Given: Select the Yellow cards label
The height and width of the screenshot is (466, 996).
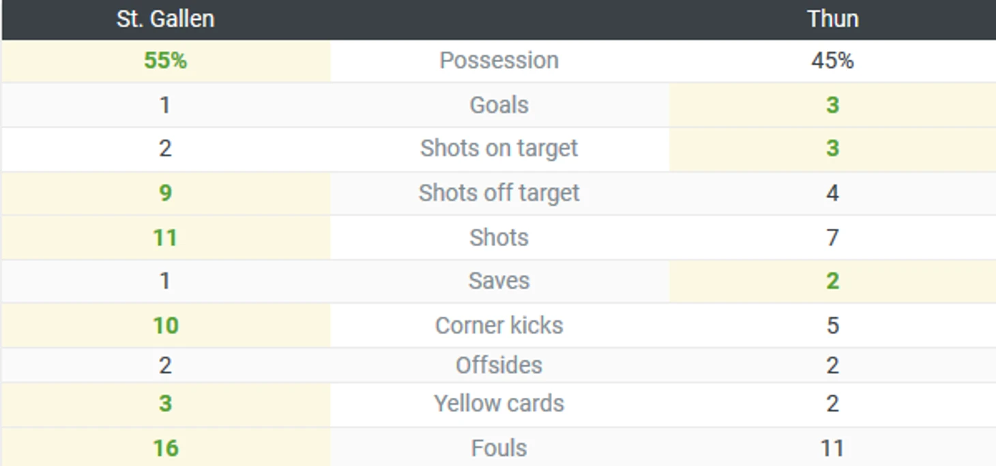Looking at the screenshot, I should 499,403.
